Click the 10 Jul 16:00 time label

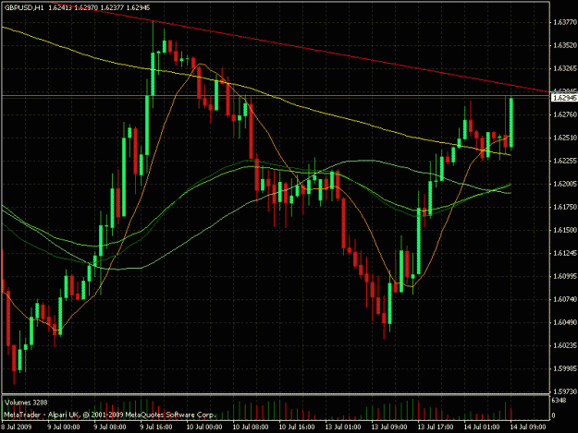click(297, 427)
